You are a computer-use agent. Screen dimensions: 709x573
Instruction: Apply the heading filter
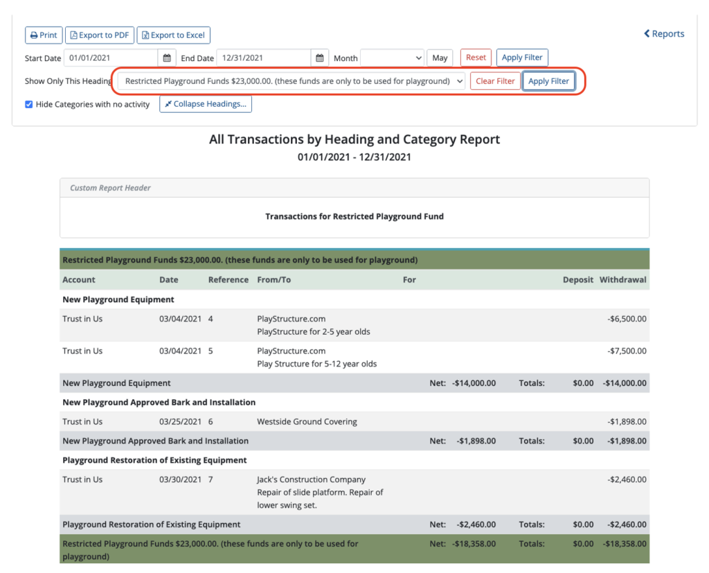[x=548, y=80]
